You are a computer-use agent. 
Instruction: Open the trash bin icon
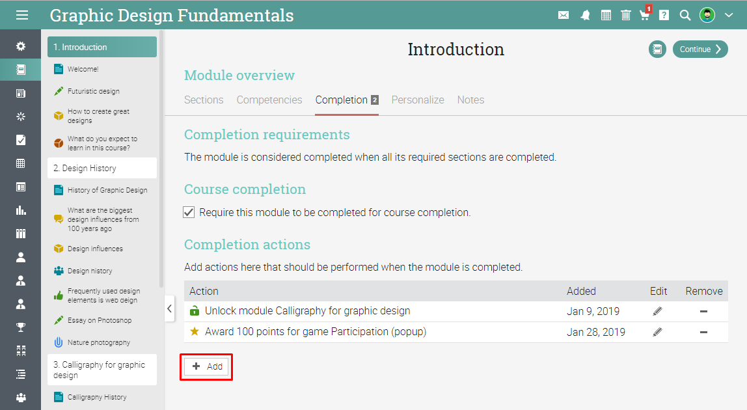tap(625, 15)
